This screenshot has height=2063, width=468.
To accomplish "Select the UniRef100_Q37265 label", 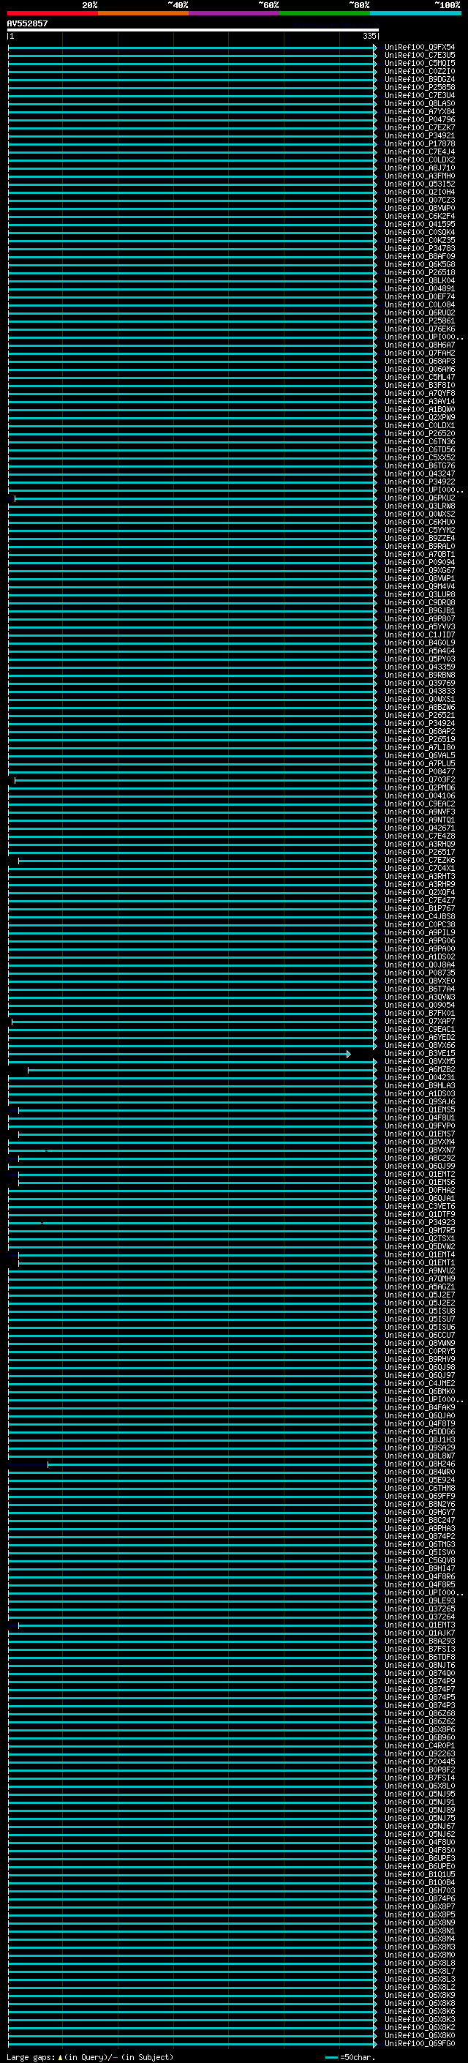I will click(419, 1609).
